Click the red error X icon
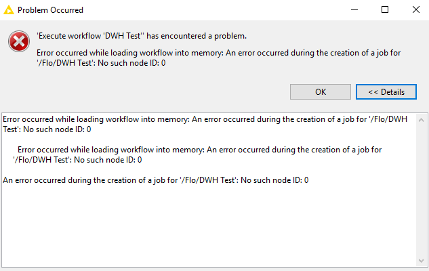The height and width of the screenshot is (271, 429). [19, 41]
